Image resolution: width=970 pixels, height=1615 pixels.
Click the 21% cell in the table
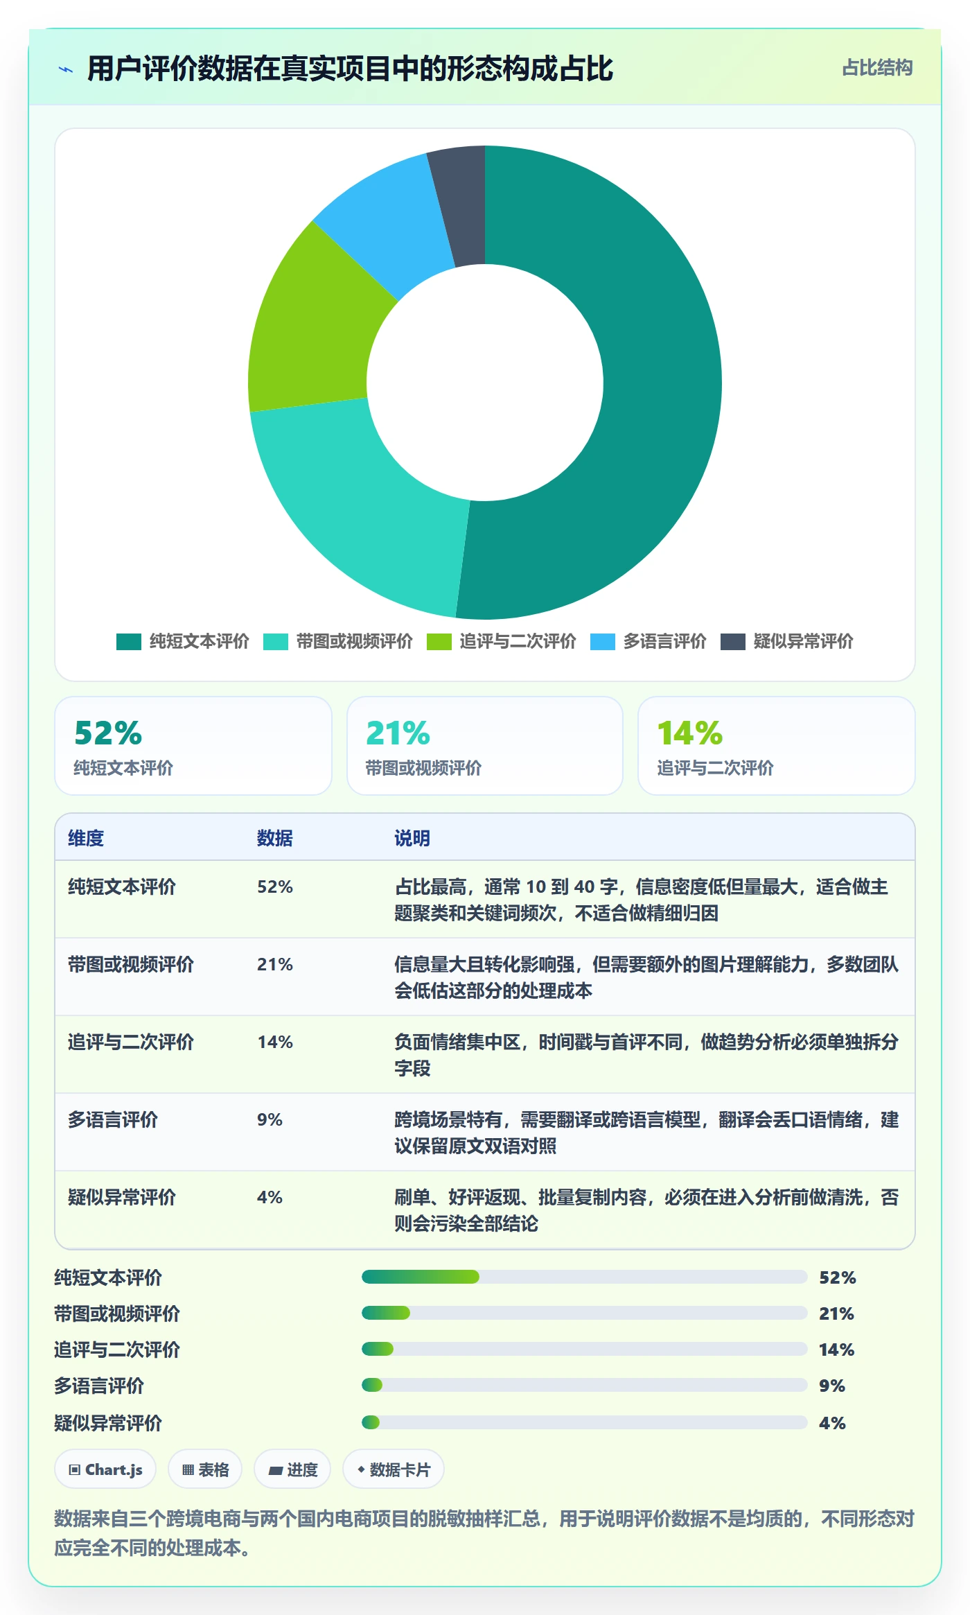275,964
